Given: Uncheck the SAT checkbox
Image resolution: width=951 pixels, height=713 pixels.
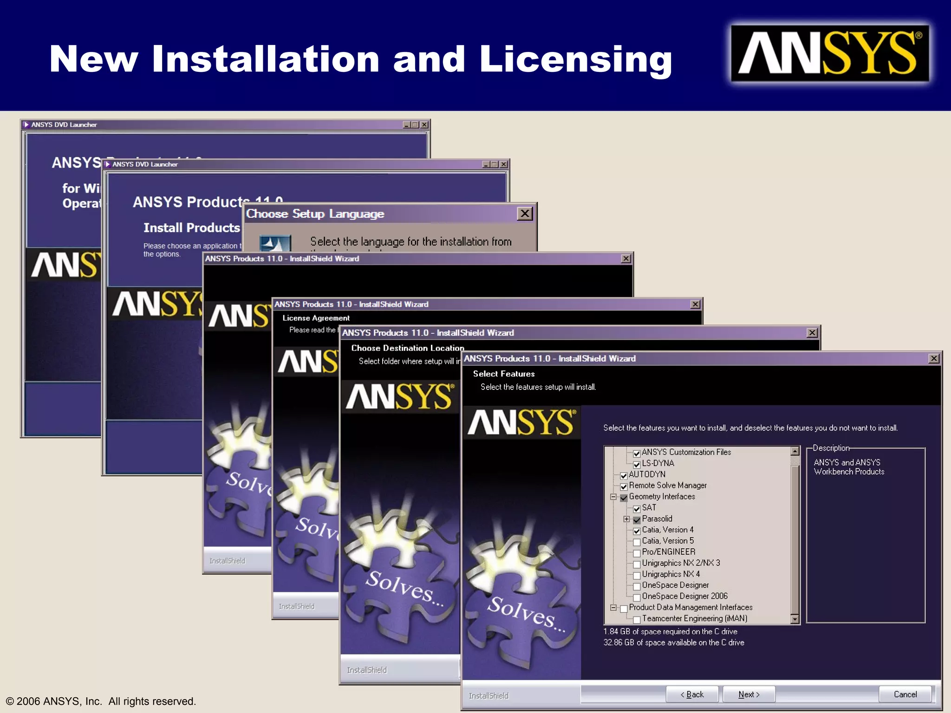Looking at the screenshot, I should (x=637, y=509).
